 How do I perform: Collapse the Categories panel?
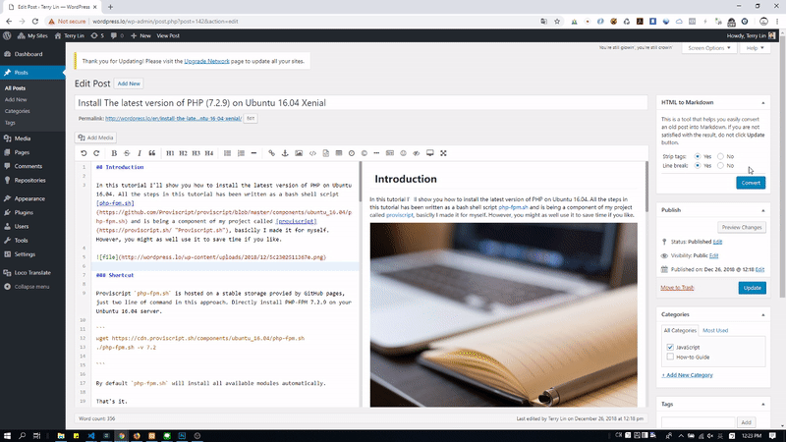pos(763,314)
